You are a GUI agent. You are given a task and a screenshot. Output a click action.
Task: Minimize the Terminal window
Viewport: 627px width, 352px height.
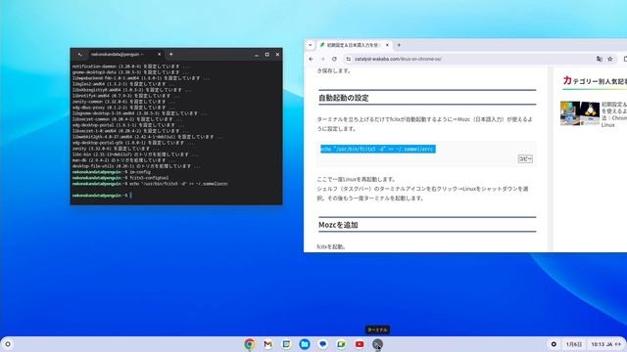257,55
